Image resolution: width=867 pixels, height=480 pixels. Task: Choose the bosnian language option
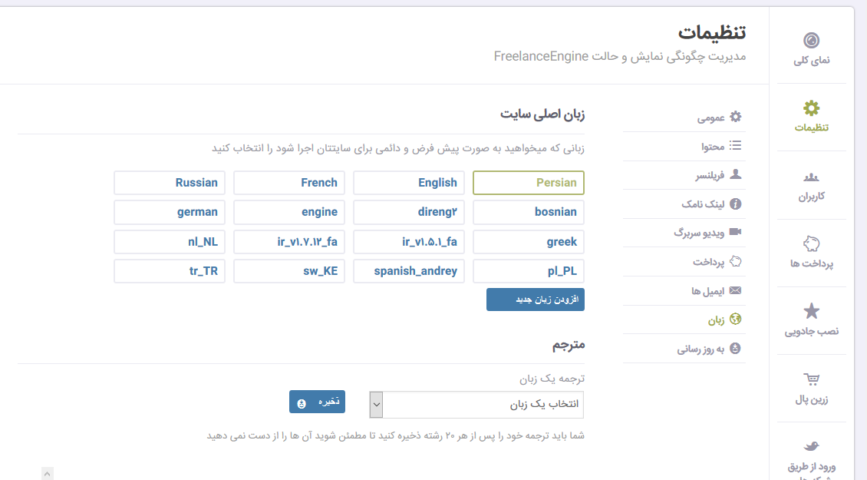point(529,212)
